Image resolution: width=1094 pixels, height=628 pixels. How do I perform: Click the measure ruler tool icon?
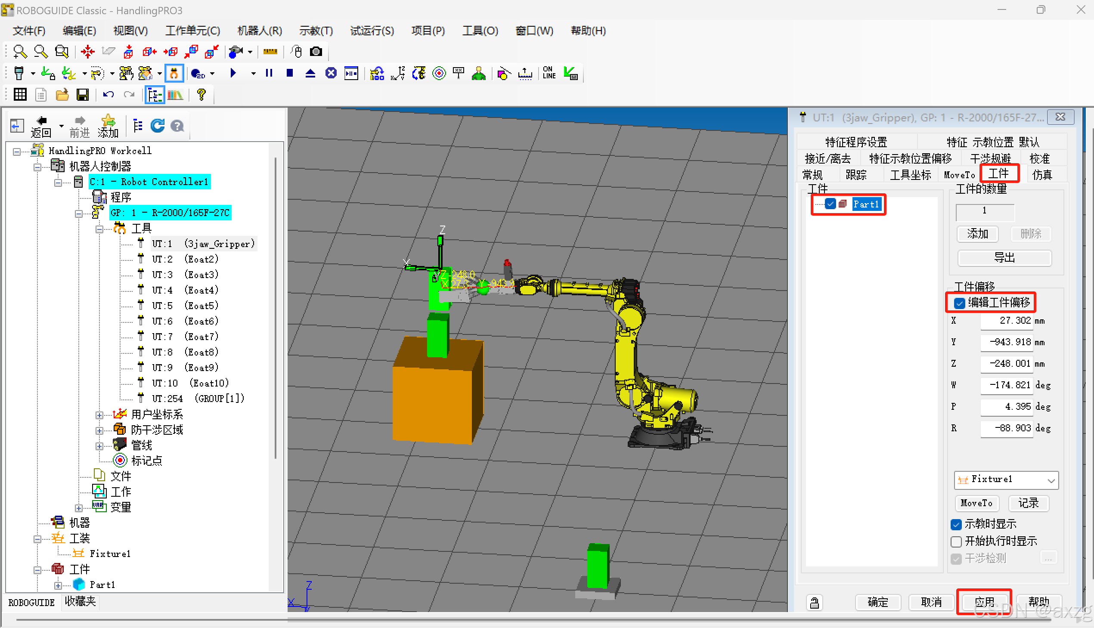pos(270,52)
